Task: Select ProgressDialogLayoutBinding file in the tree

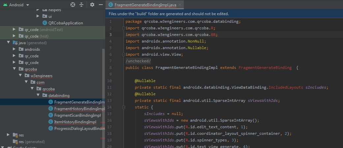Action: click(x=80, y=128)
